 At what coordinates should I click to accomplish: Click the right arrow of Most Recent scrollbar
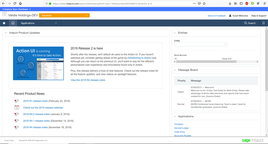tap(257, 62)
